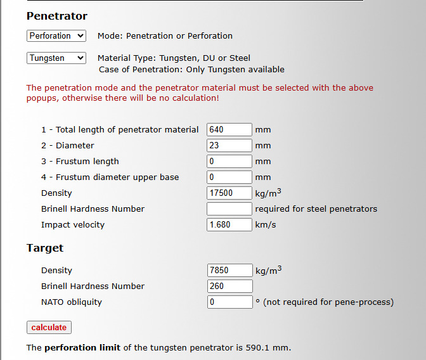Click the empty penetrator Brinell Hardness field
Viewport: 426px width, 360px height.
[x=229, y=209]
